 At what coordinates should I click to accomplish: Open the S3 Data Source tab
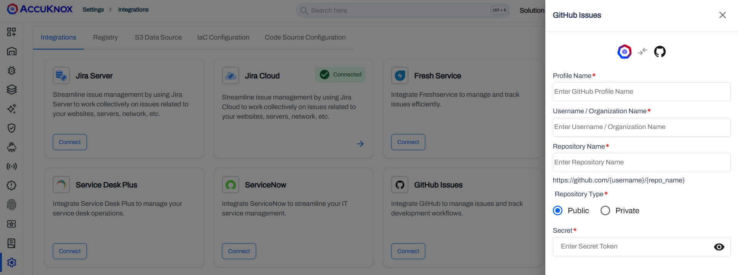(x=158, y=37)
